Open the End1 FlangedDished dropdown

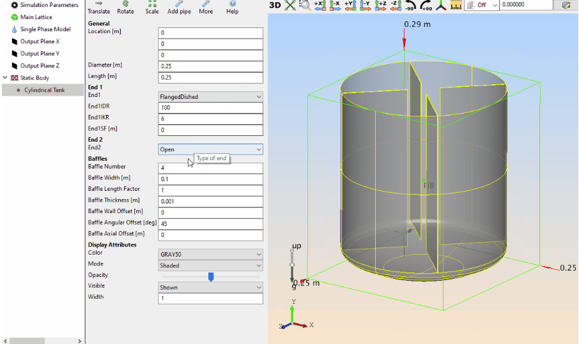click(x=210, y=96)
